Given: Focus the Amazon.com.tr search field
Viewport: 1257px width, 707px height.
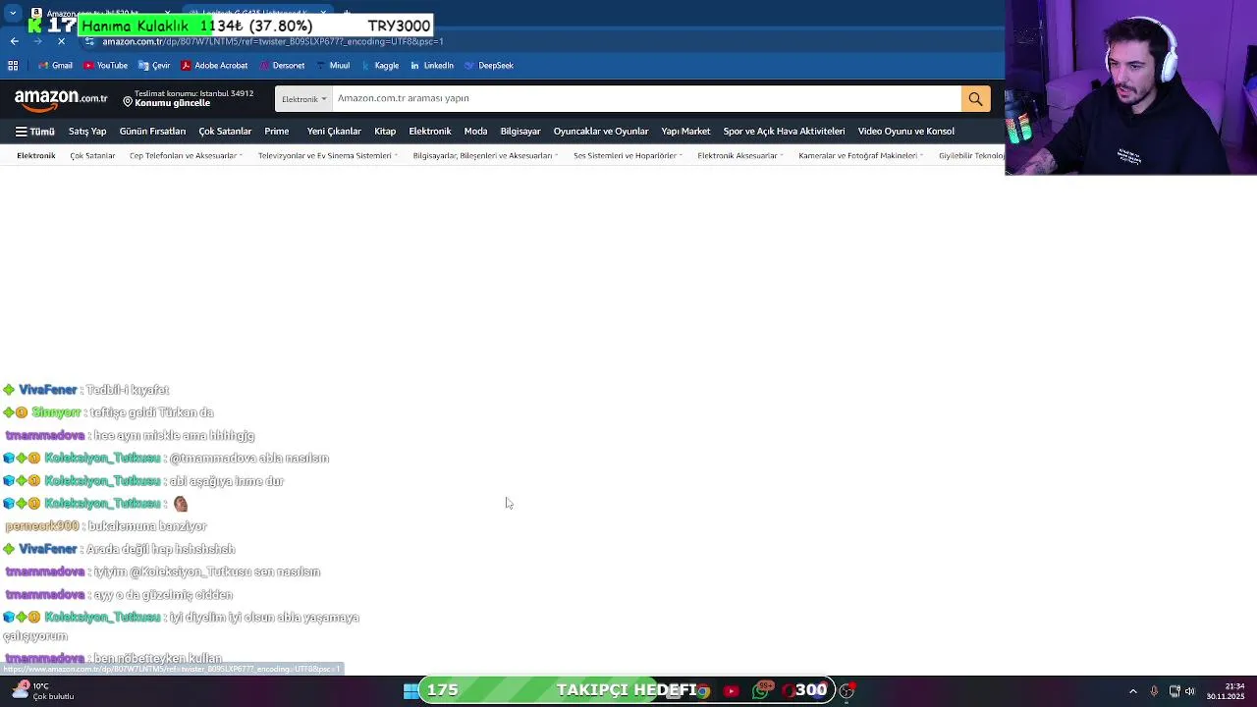Looking at the screenshot, I should coord(646,98).
